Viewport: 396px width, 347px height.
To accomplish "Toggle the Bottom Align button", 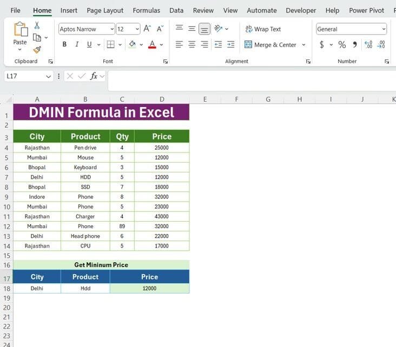I will (204, 29).
